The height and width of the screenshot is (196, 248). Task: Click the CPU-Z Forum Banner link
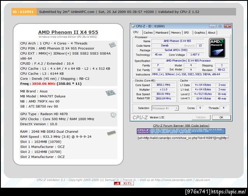pyautogui.click(x=181, y=126)
